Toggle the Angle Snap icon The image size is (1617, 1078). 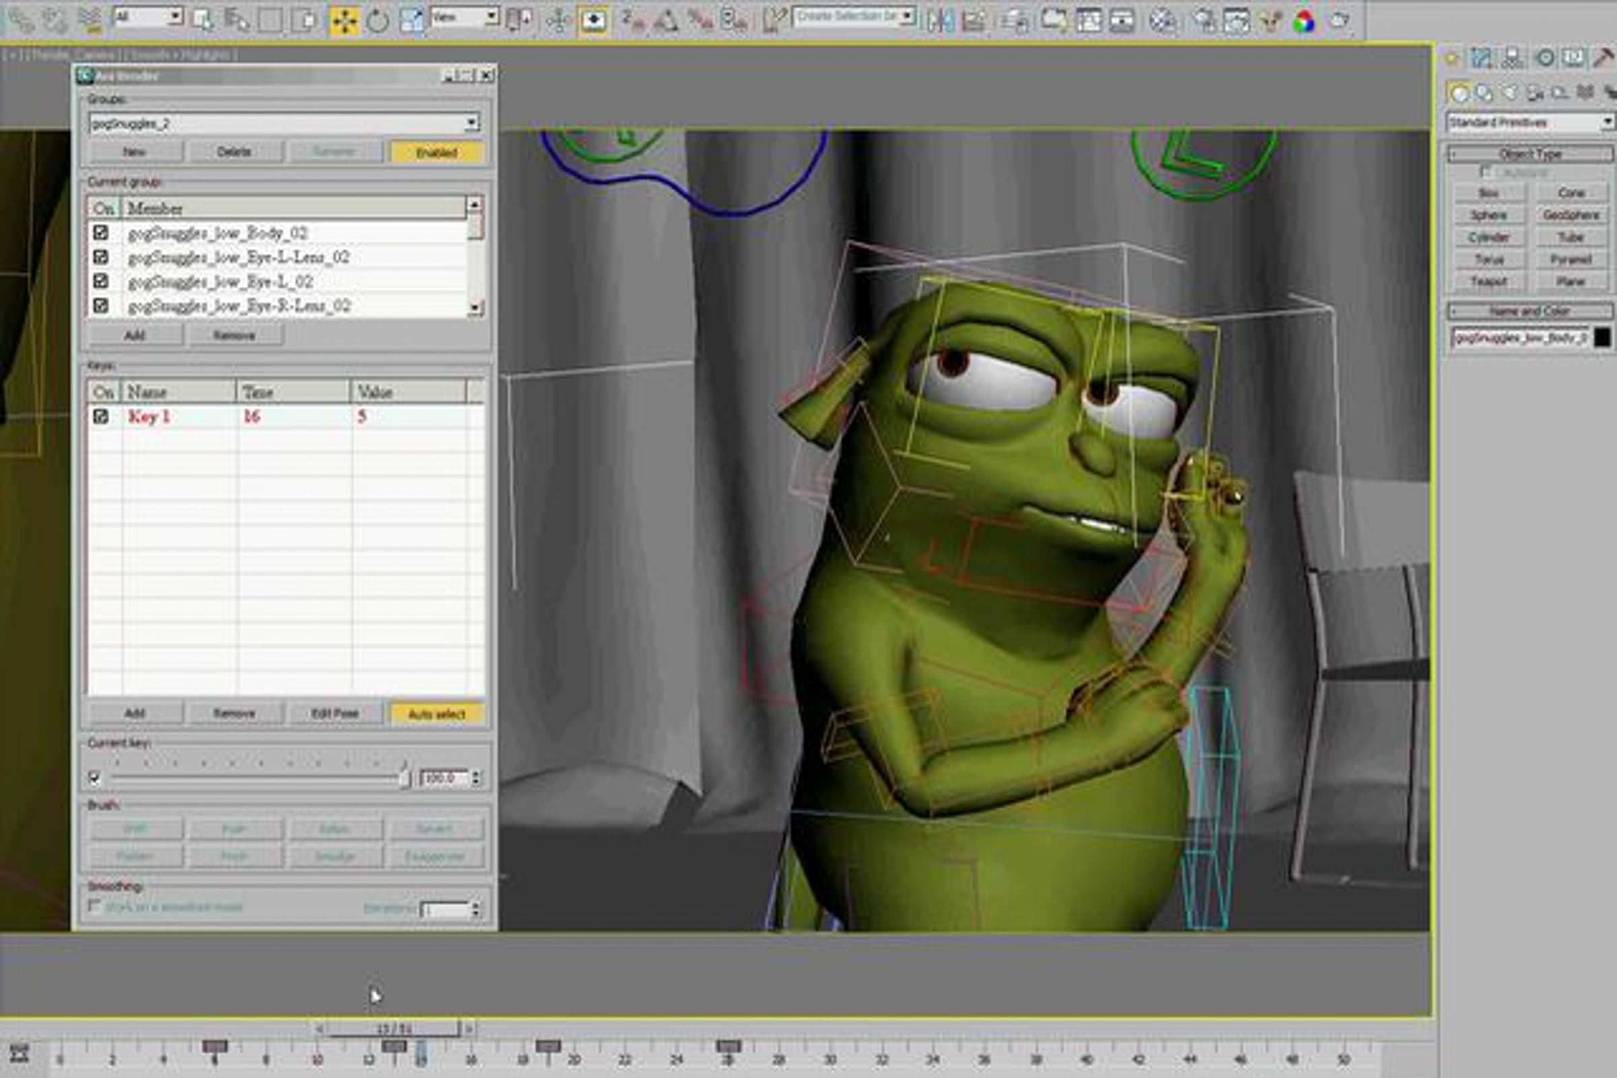pyautogui.click(x=666, y=20)
